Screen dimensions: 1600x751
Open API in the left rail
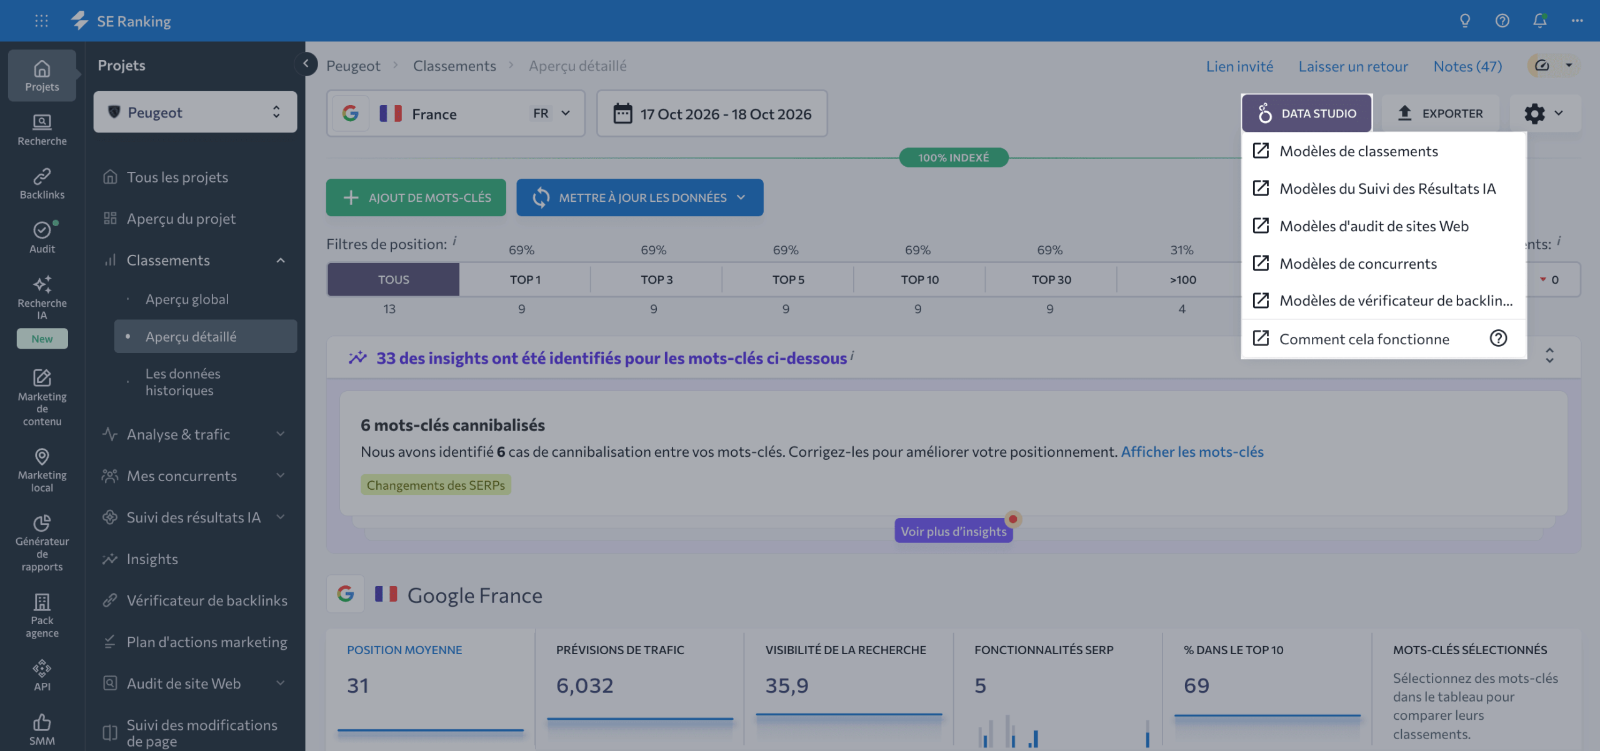click(42, 675)
